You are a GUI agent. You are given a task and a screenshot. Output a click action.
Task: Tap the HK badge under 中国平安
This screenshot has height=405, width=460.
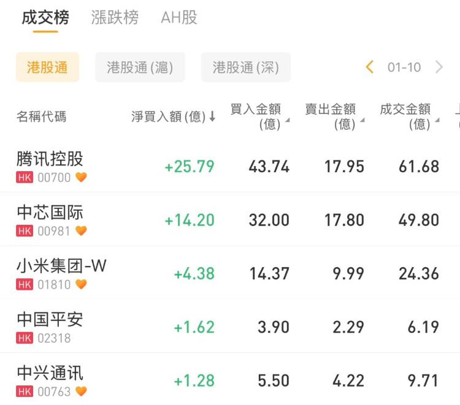click(x=25, y=338)
